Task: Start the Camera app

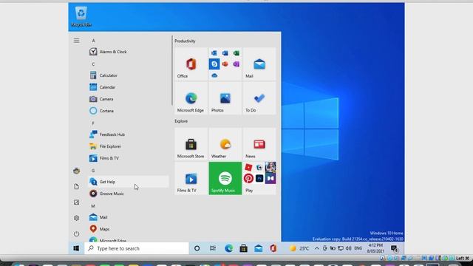Action: [129, 99]
